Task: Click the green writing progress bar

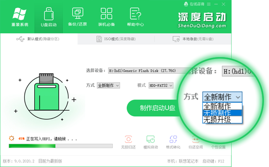Action: 61,146
